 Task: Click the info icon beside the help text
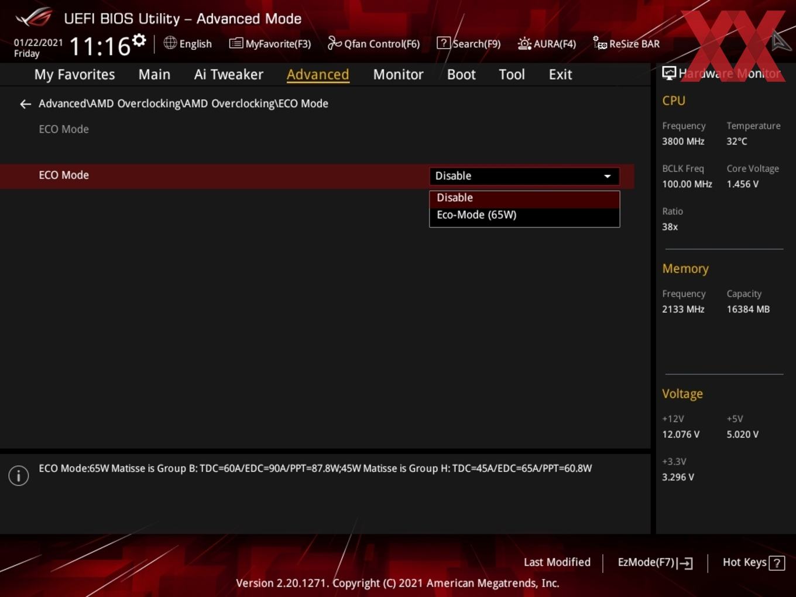pyautogui.click(x=19, y=476)
